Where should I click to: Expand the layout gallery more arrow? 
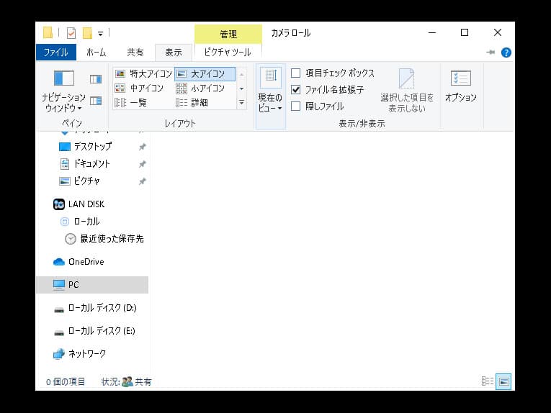(241, 103)
